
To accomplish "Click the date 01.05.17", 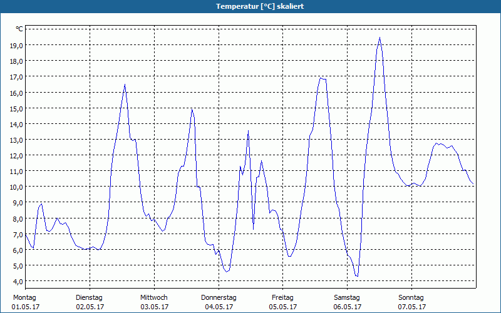I will (26, 307).
